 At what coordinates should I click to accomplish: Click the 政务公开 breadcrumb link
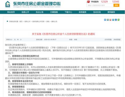[27, 21]
